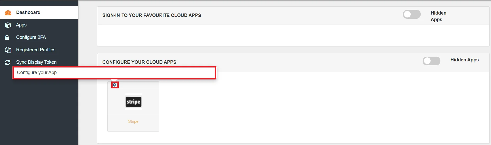This screenshot has width=491, height=145.
Task: Click the Apps cube icon
Action: 8,25
